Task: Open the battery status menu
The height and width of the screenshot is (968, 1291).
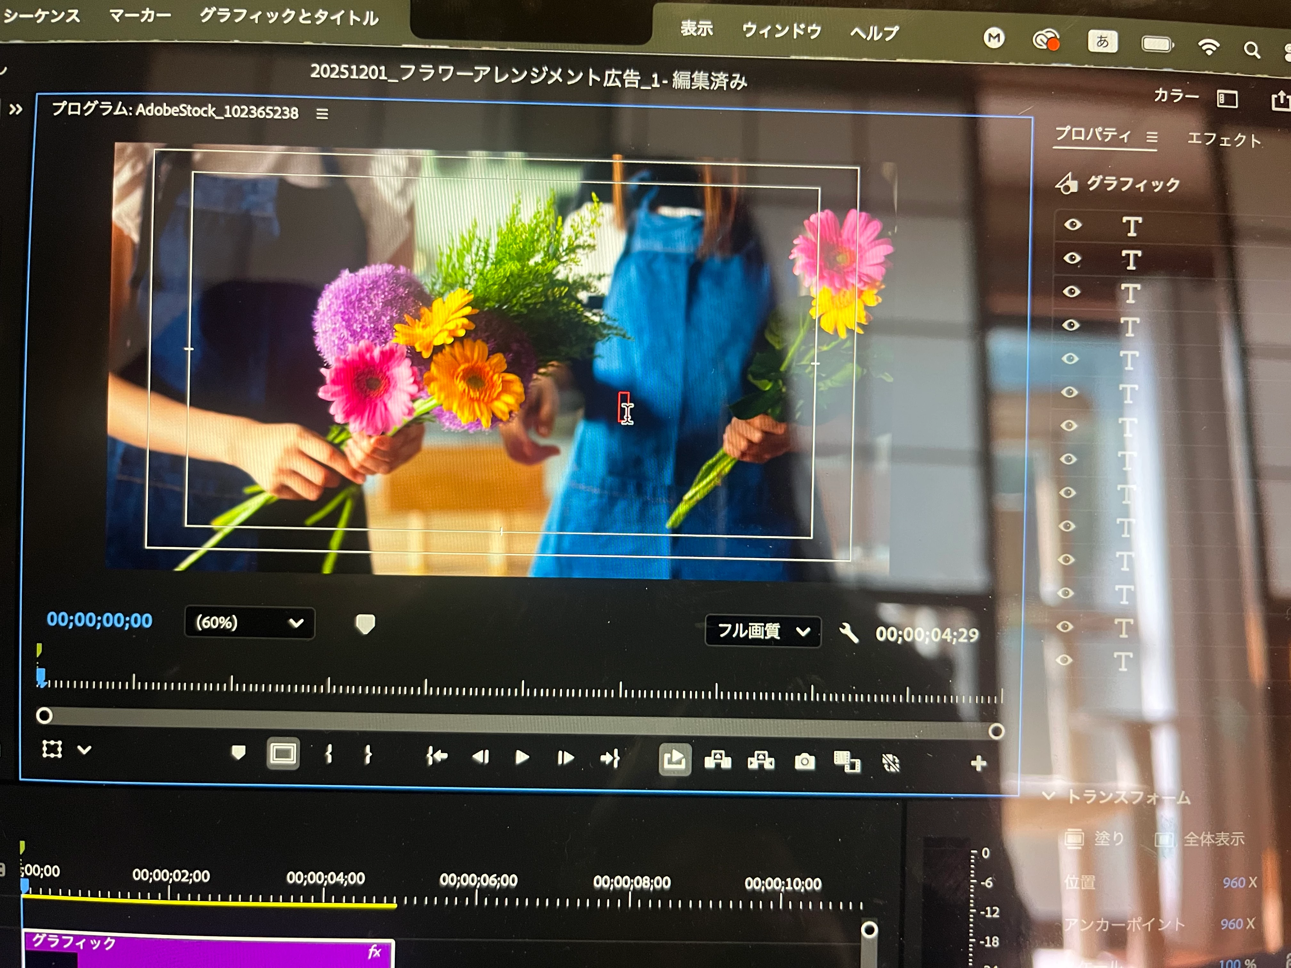Action: pyautogui.click(x=1157, y=44)
